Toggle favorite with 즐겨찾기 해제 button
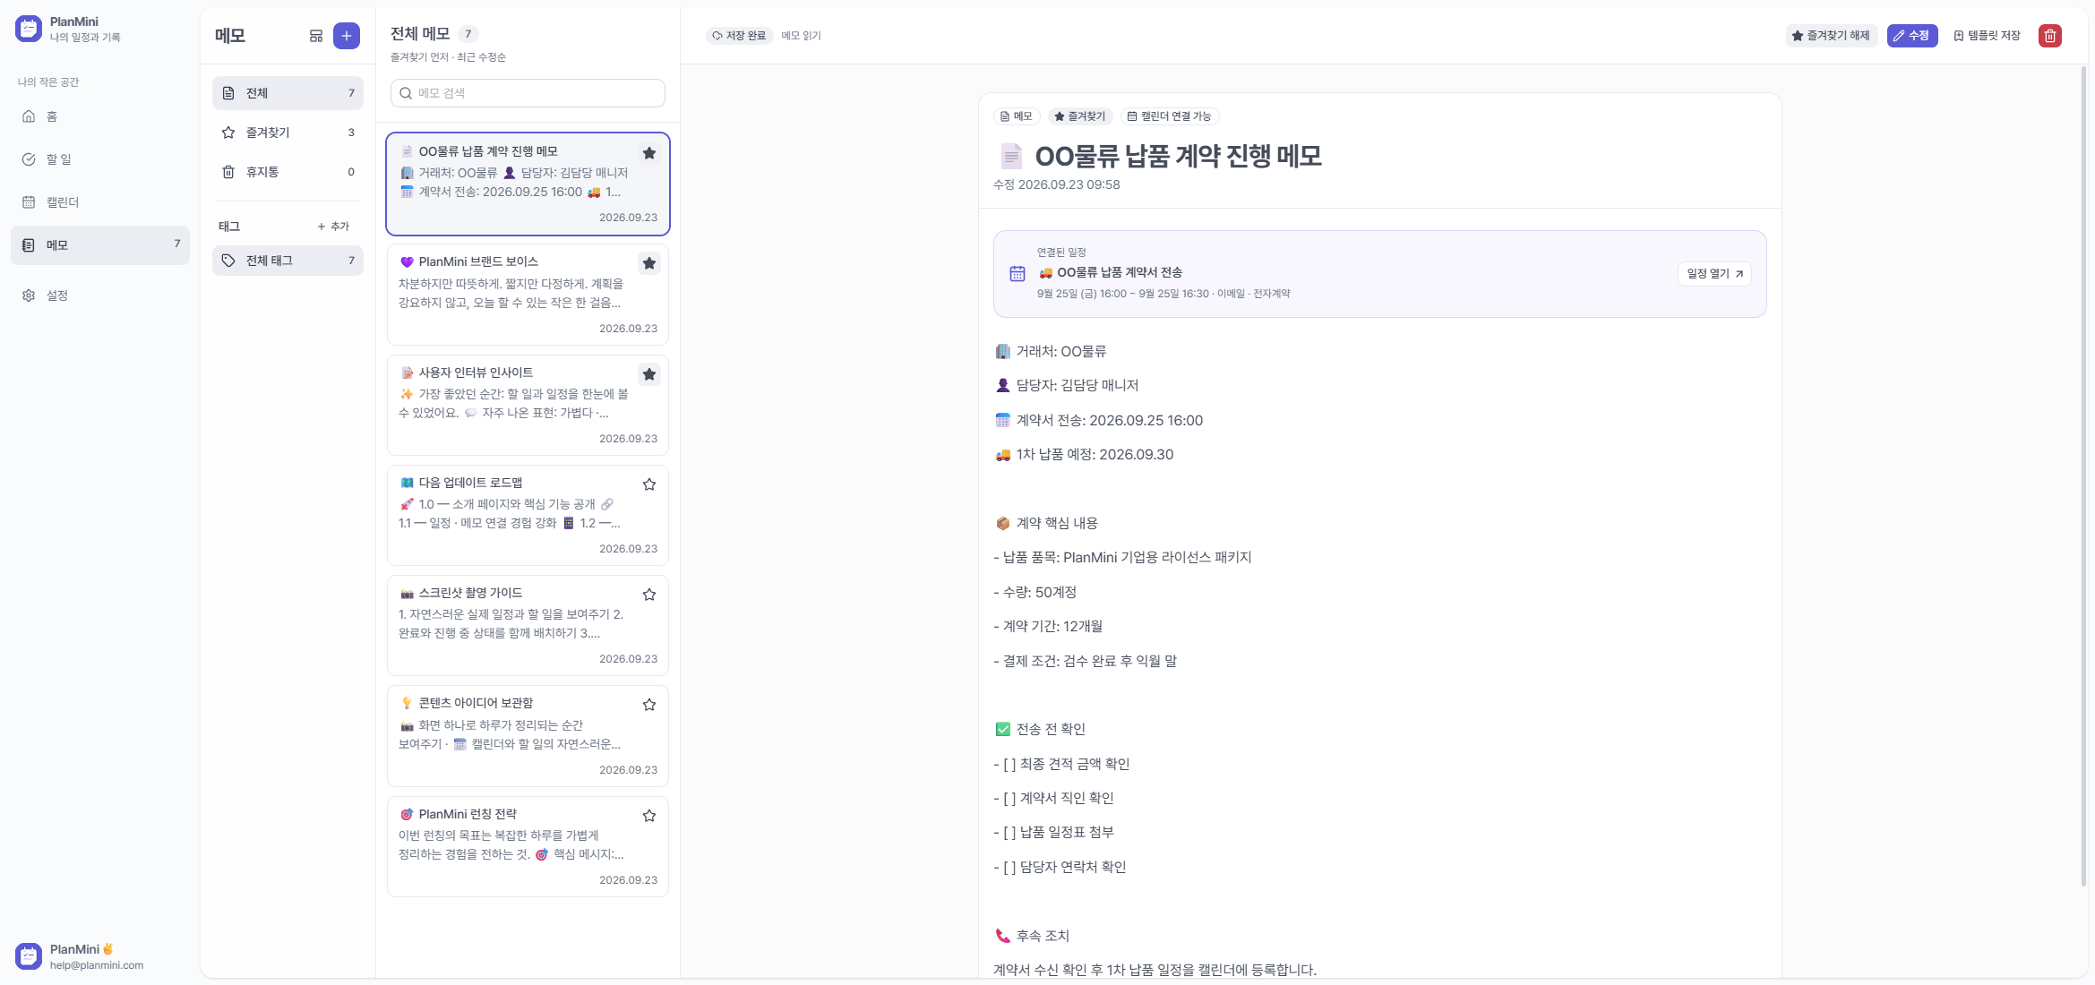The image size is (2095, 985). [1831, 36]
